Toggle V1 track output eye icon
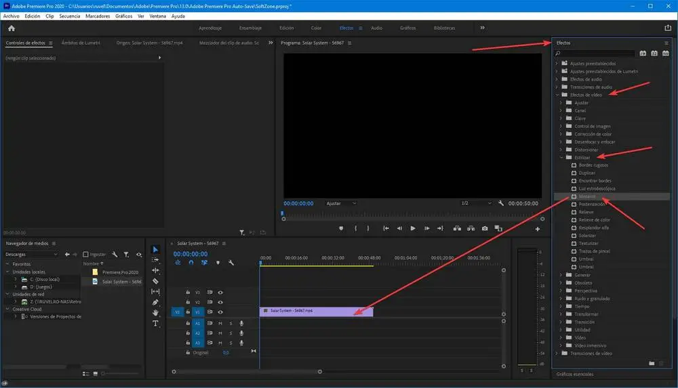The height and width of the screenshot is (388, 678). click(220, 312)
